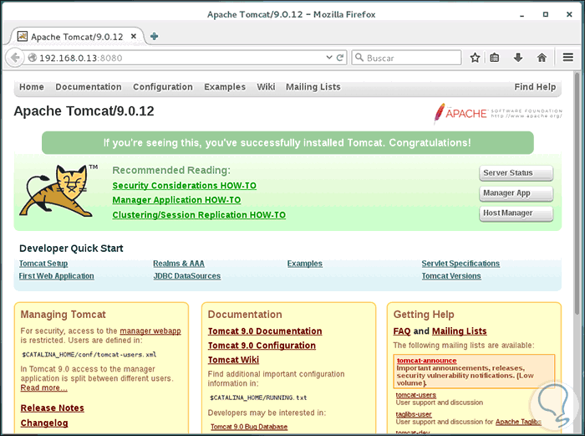
Task: Click the $CATALINA_HOME/RUNNING.txt path text
Action: pos(258,398)
